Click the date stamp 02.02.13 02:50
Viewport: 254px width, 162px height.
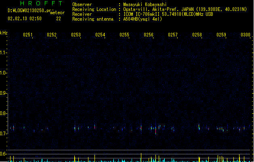[25, 19]
